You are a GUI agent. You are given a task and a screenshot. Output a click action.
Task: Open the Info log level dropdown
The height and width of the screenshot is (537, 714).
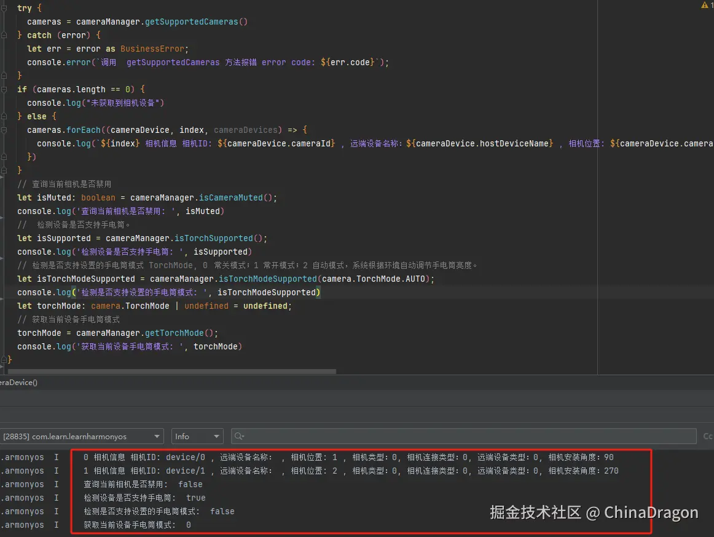[197, 436]
